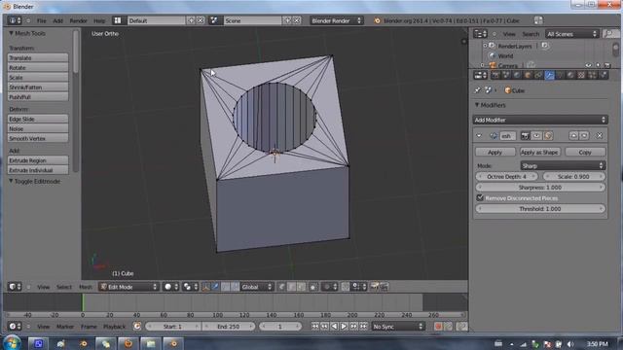Click the proportional editing icon
Image resolution: width=623 pixels, height=350 pixels.
coord(330,287)
